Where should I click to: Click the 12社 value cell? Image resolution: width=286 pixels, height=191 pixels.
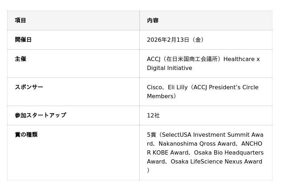coord(153,115)
